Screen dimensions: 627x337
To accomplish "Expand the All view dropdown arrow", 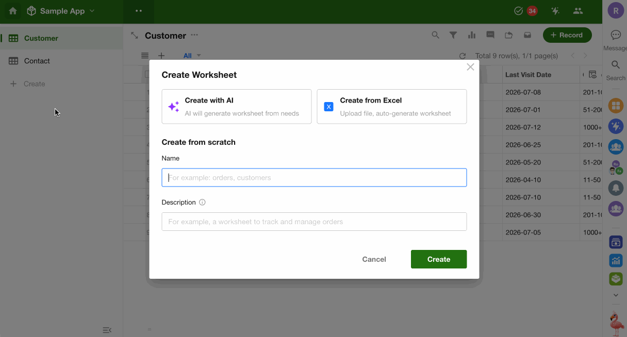I will click(x=199, y=56).
